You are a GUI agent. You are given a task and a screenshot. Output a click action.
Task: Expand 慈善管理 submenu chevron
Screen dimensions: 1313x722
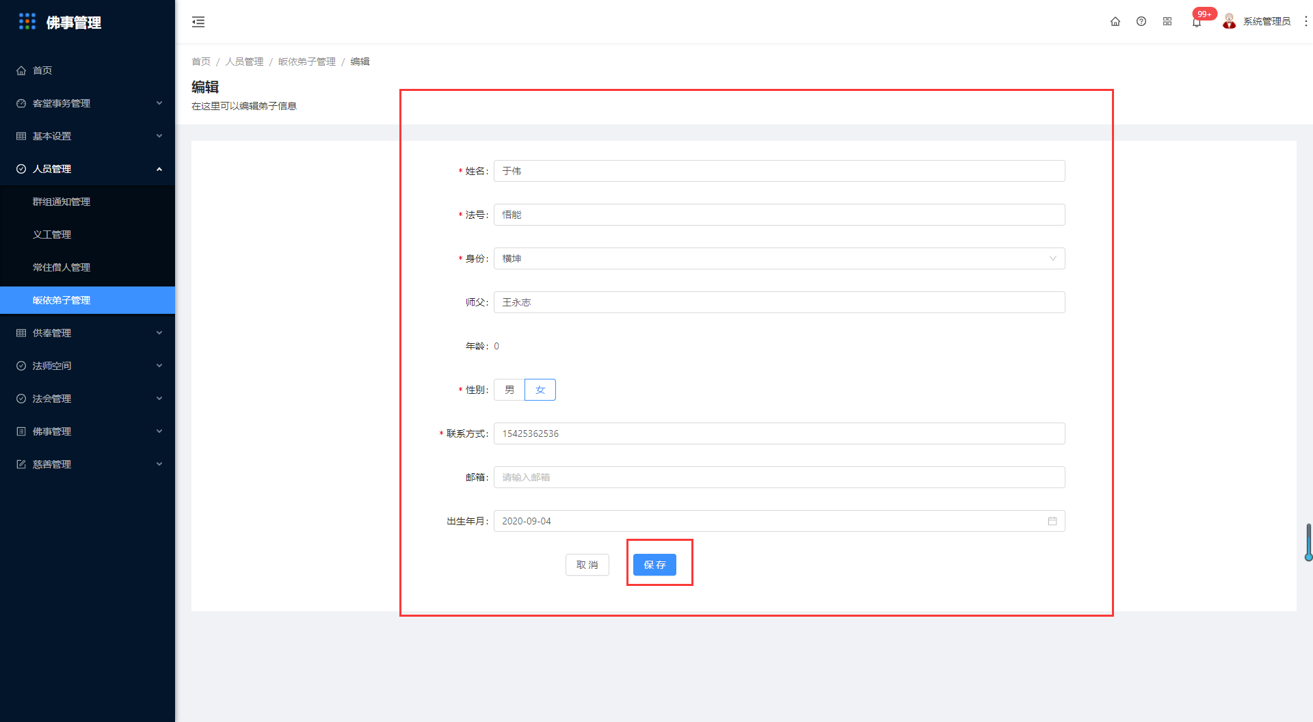159,464
